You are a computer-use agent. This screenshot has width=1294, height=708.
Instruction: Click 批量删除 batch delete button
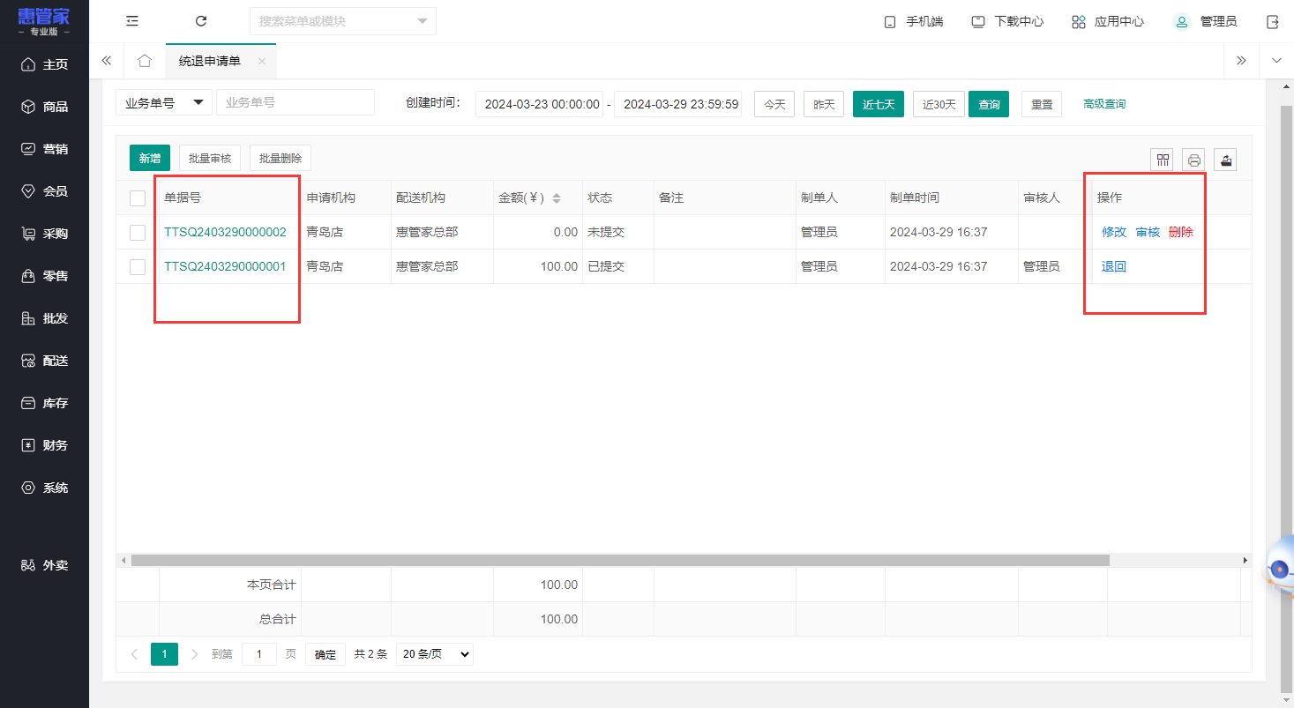tap(280, 158)
